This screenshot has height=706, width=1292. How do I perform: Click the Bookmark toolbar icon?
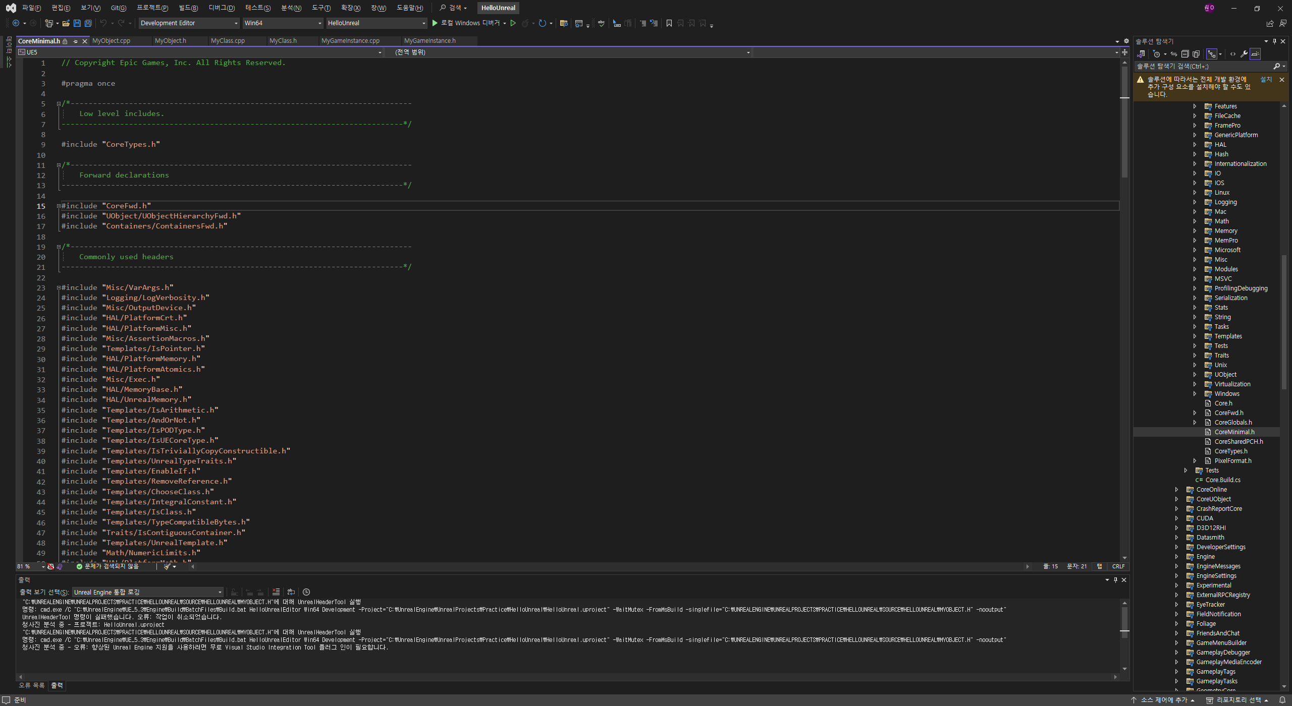(x=669, y=23)
